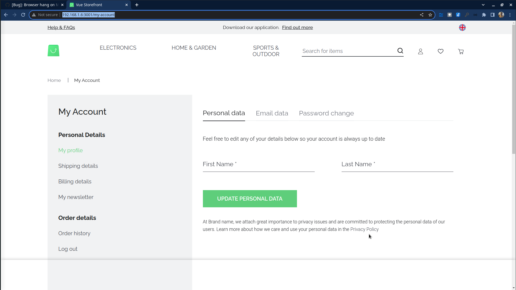
Task: Select Shipping details in sidebar
Action: tap(78, 166)
